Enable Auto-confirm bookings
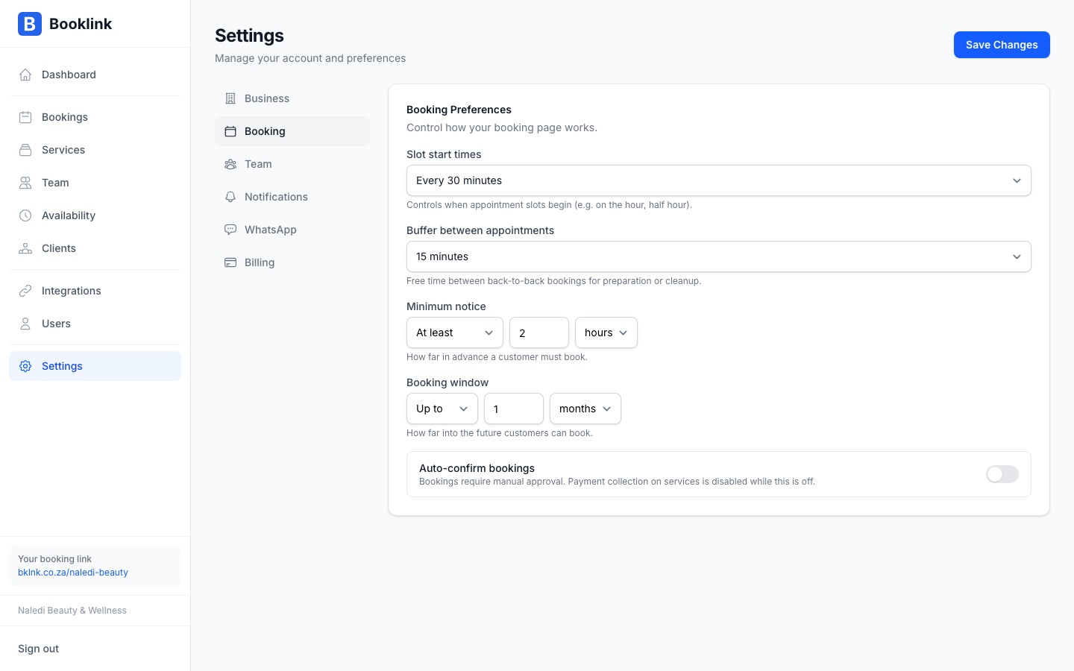The width and height of the screenshot is (1074, 671). 1002,474
